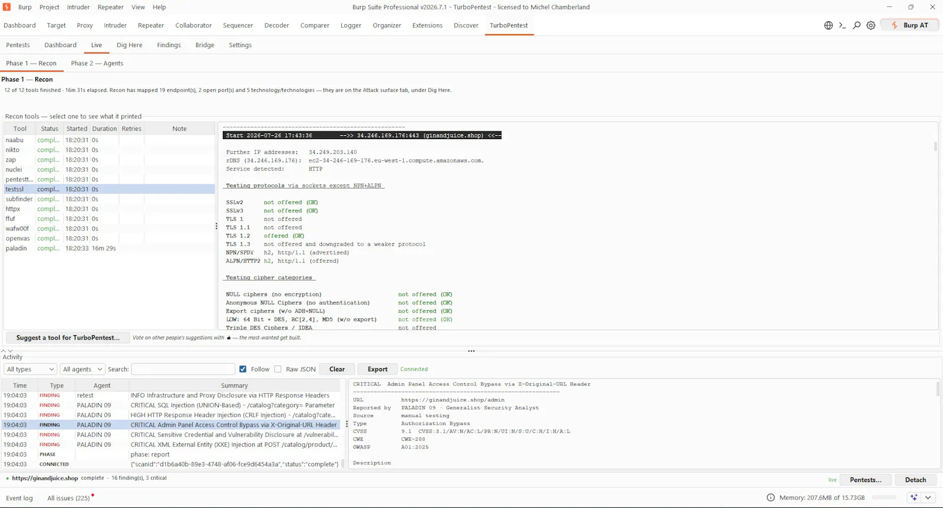Image resolution: width=943 pixels, height=508 pixels.
Task: Select the 'phase: report' activity row
Action: point(171,454)
